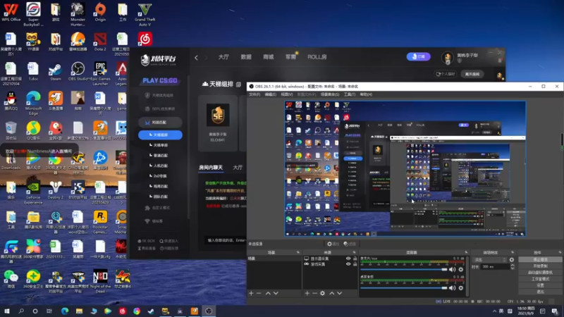The image size is (564, 317).
Task: Open 场景集合(S) menu in OBS
Action: [x=330, y=94]
